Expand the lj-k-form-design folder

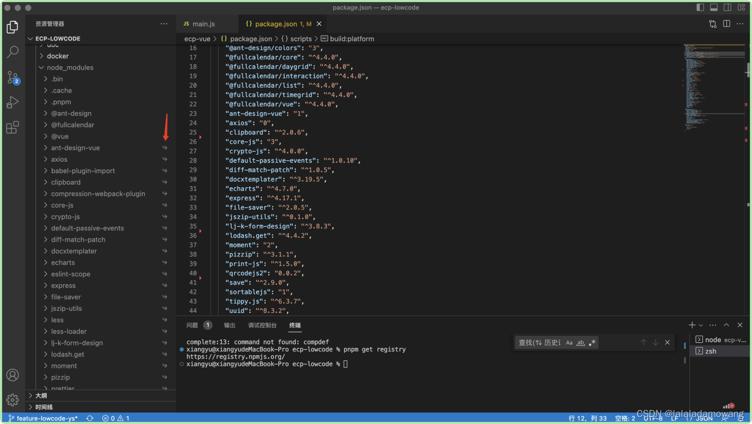tap(100, 343)
